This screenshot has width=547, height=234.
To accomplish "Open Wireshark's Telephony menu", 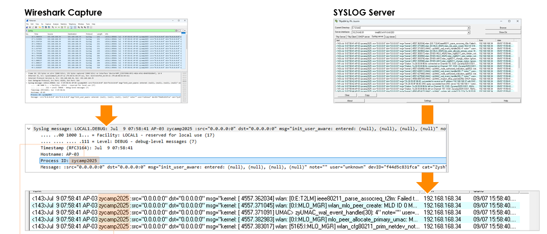I will point(72,24).
